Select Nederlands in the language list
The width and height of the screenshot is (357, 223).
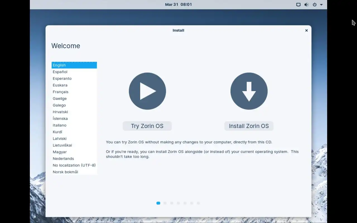74,159
